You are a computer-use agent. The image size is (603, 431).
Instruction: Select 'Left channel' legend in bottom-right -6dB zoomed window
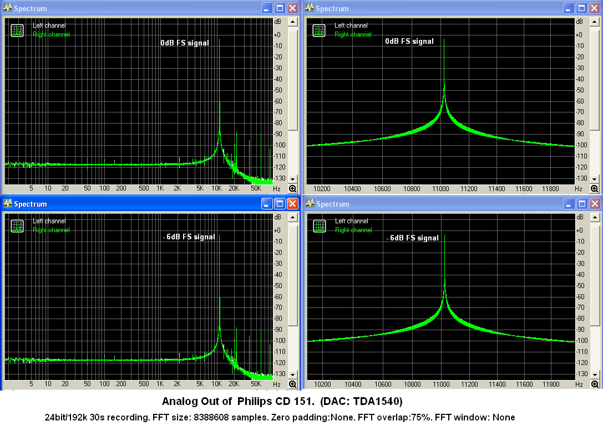[352, 221]
